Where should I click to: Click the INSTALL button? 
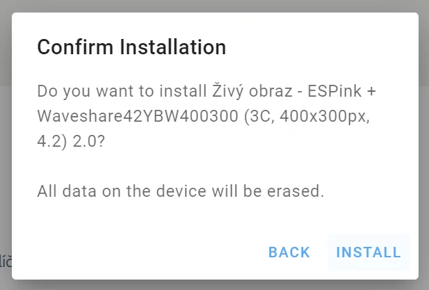click(x=369, y=252)
